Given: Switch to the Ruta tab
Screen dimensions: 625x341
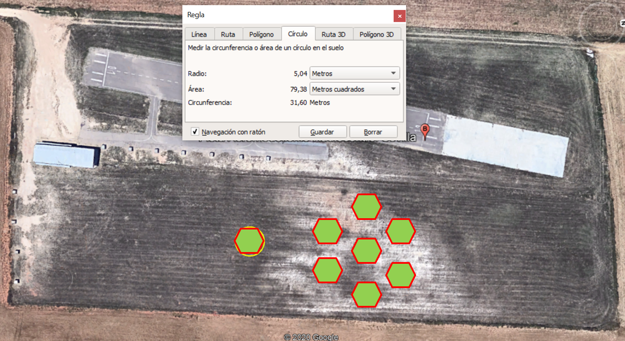Looking at the screenshot, I should pos(228,34).
